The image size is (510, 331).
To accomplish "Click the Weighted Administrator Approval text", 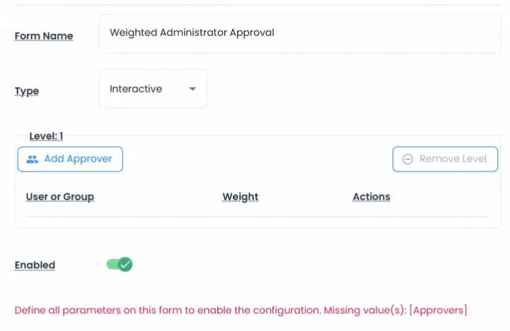I will tap(192, 32).
